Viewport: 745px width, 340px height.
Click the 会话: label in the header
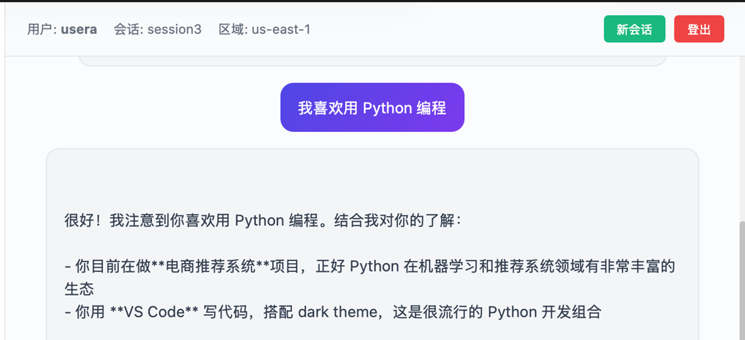[129, 30]
